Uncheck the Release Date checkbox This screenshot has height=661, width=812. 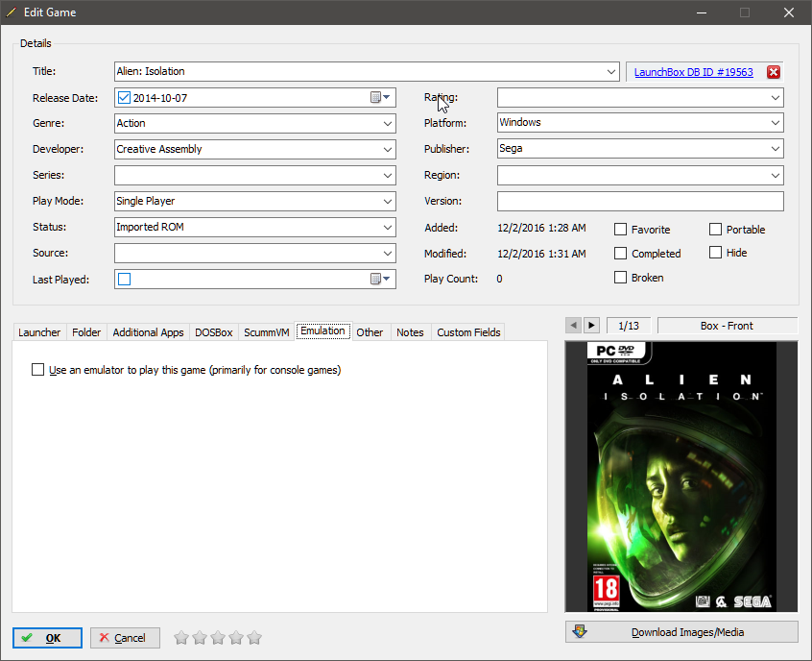(124, 97)
